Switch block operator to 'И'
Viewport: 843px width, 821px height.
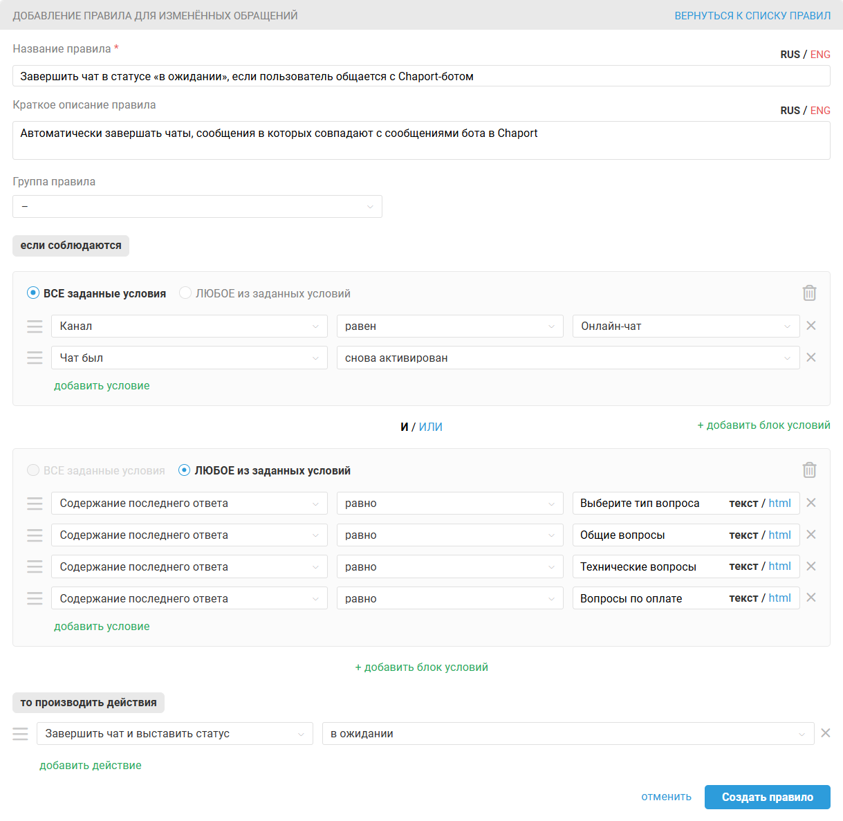pos(405,427)
